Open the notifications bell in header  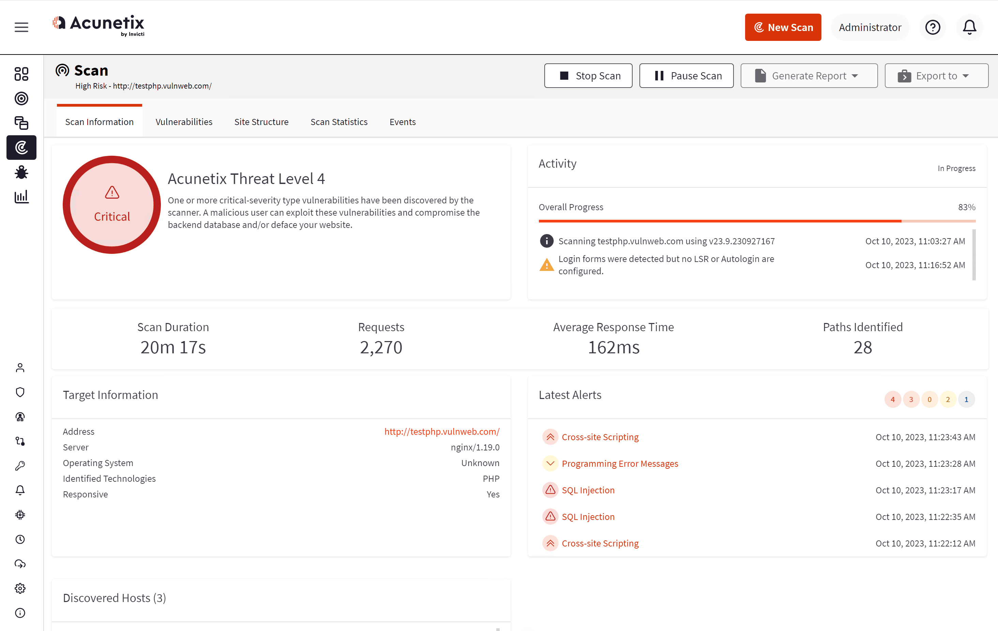(x=969, y=27)
